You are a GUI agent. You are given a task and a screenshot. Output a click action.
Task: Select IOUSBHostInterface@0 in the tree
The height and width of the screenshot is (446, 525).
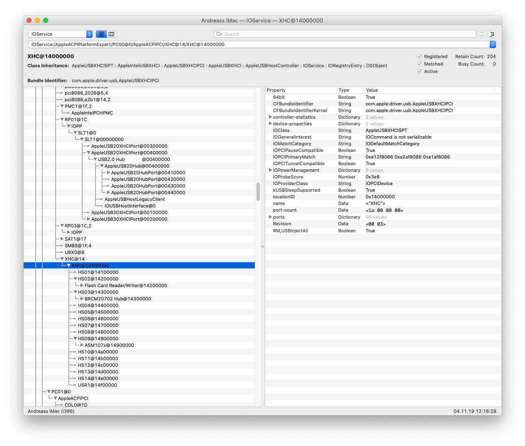(130, 206)
